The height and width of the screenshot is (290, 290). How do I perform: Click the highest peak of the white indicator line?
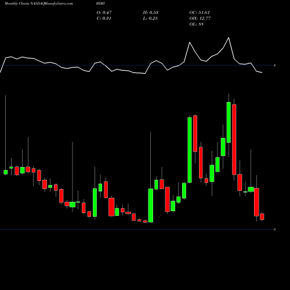[229, 38]
